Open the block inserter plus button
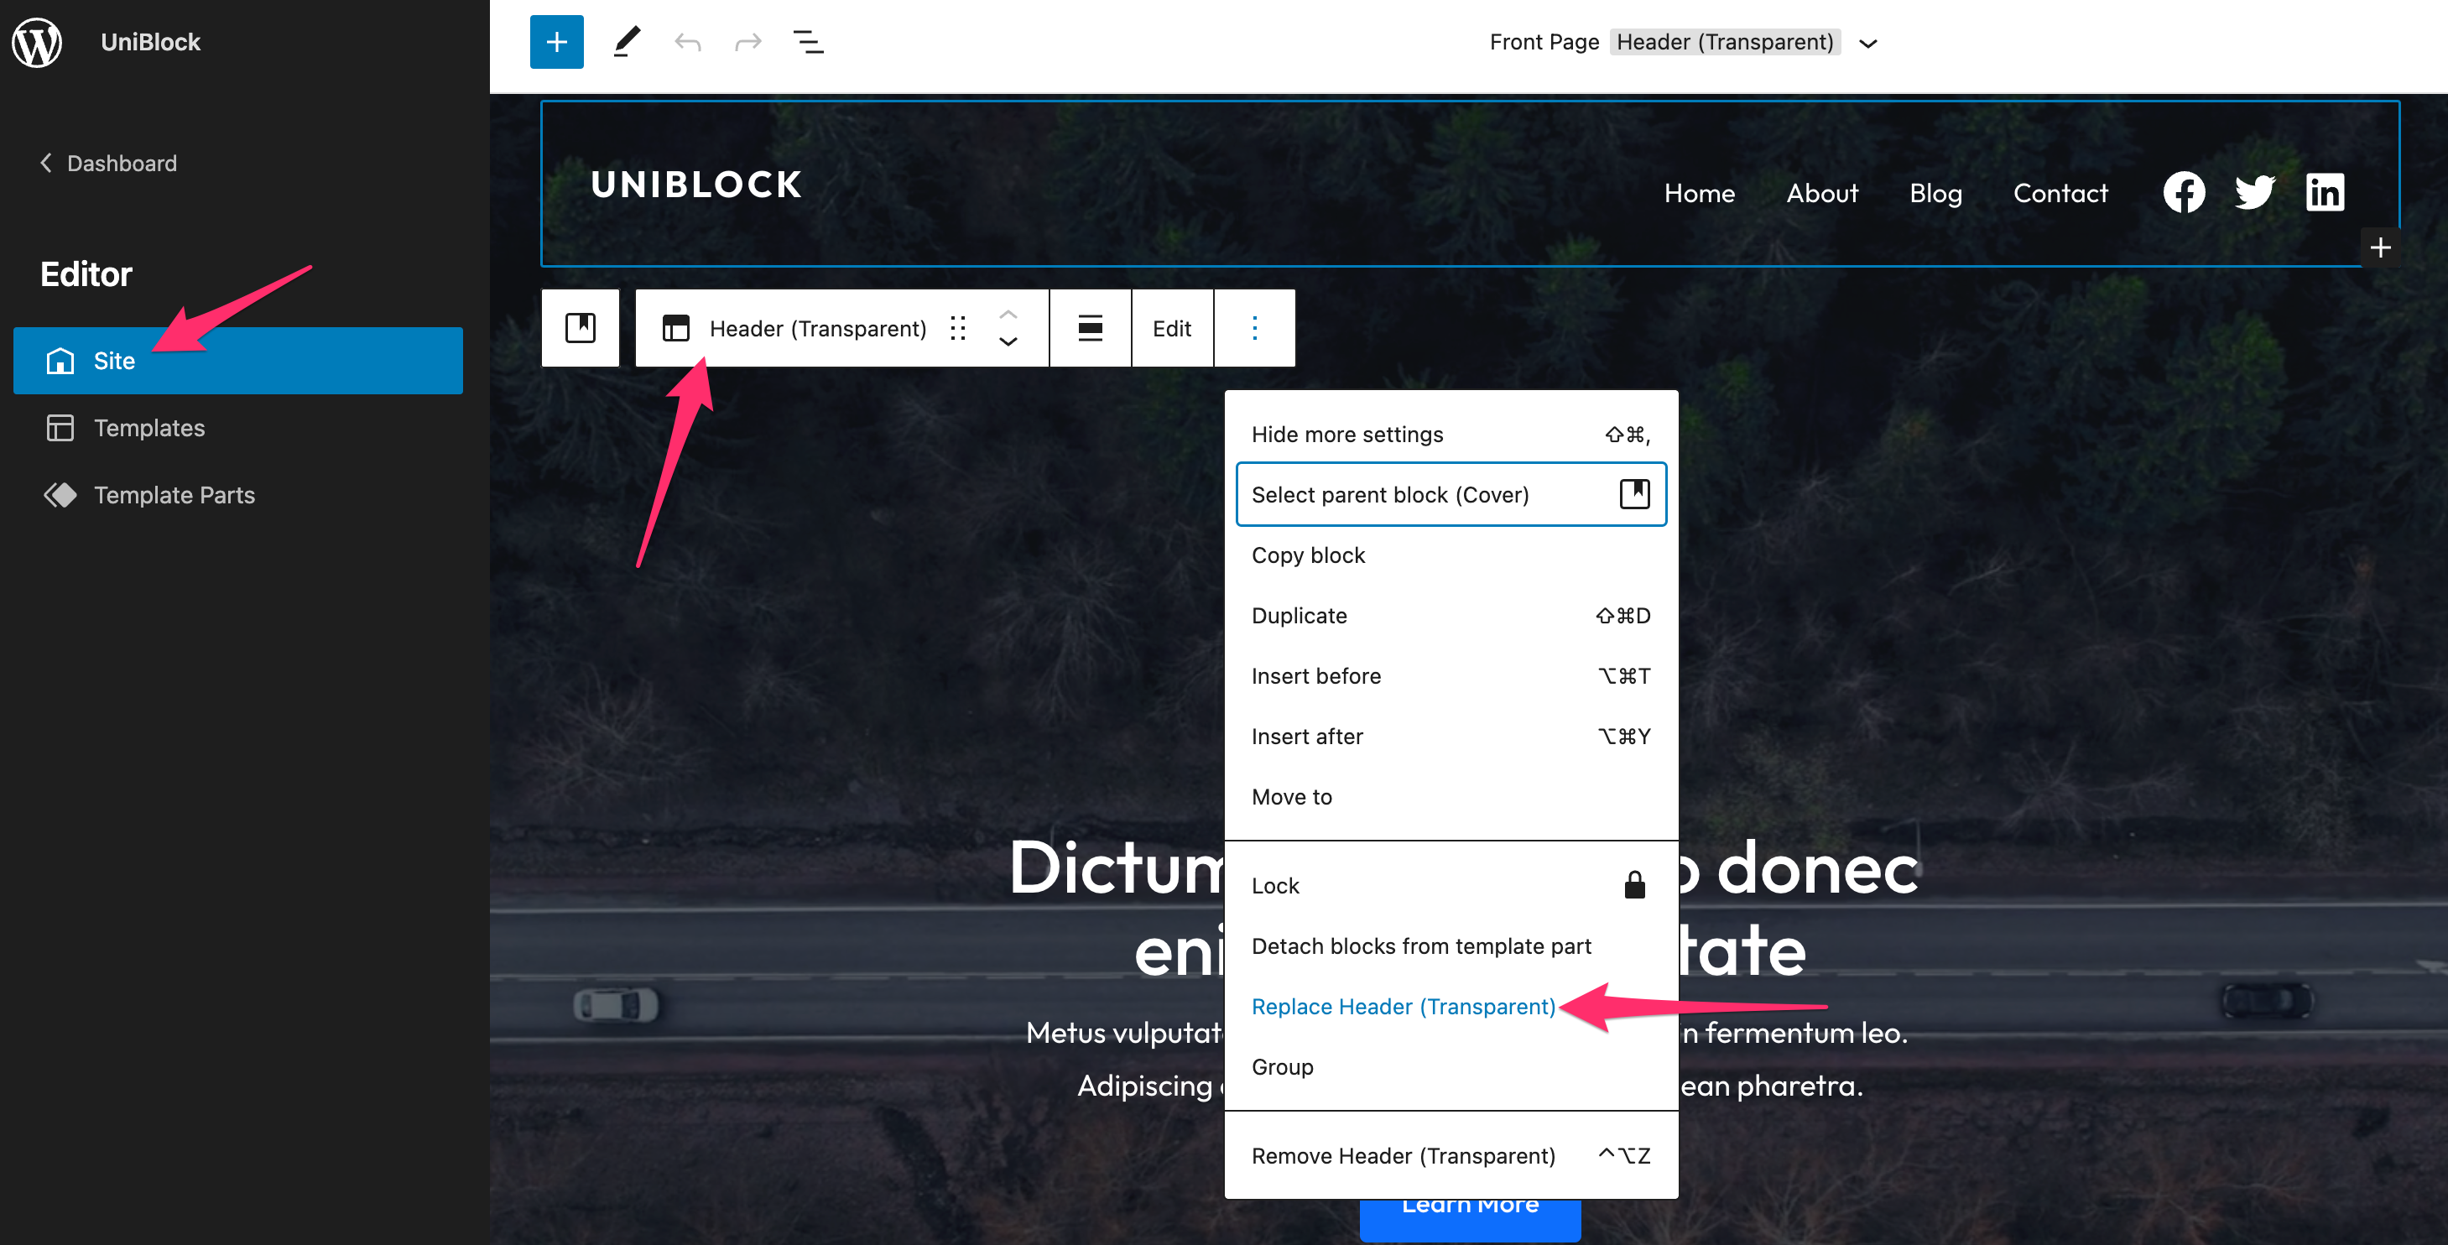 pos(556,42)
